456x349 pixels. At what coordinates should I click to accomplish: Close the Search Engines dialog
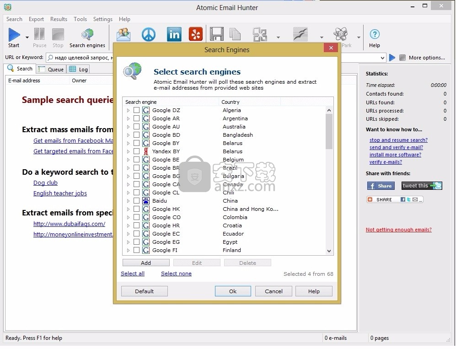(x=331, y=48)
